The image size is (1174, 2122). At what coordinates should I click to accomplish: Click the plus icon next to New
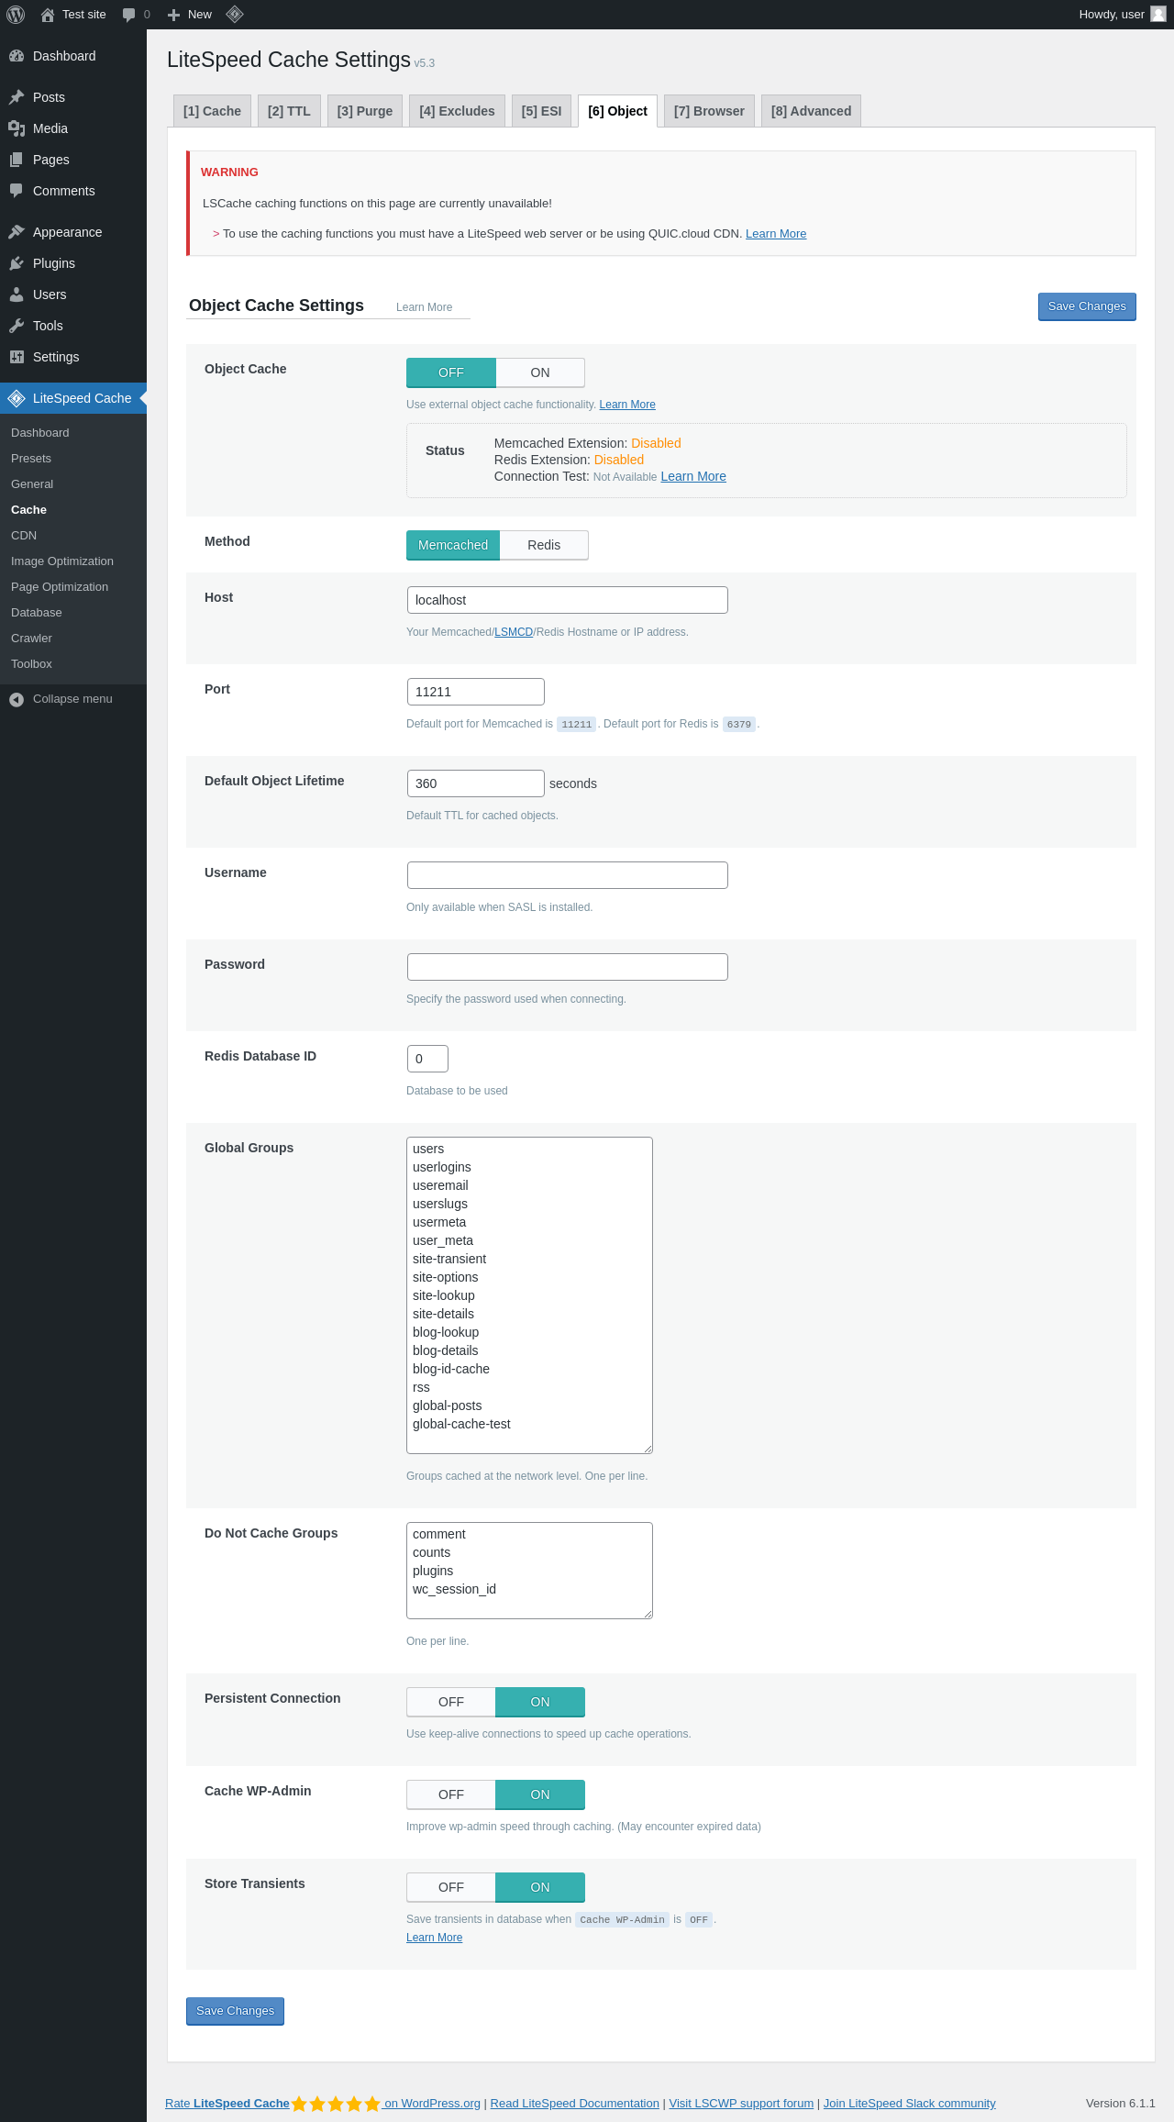(173, 15)
